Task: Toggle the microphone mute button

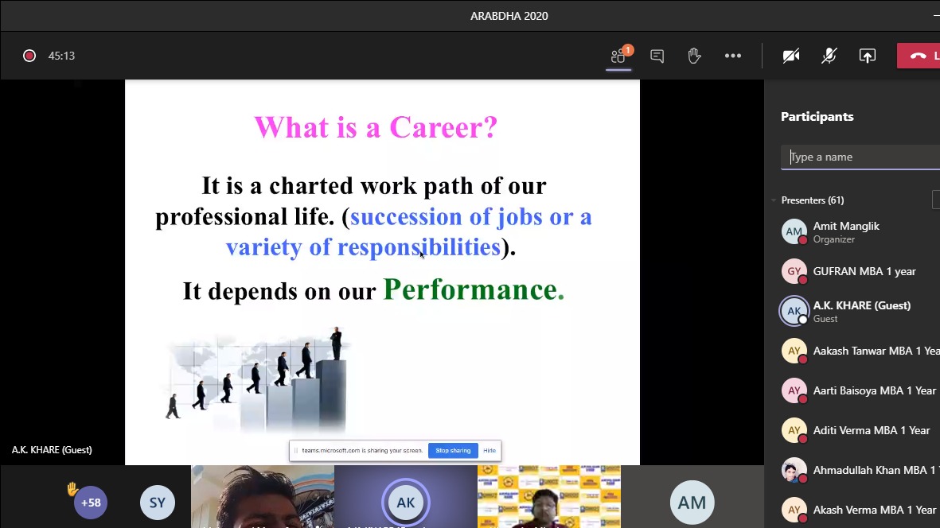Action: click(829, 56)
